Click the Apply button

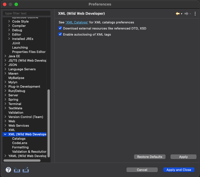coord(183,157)
